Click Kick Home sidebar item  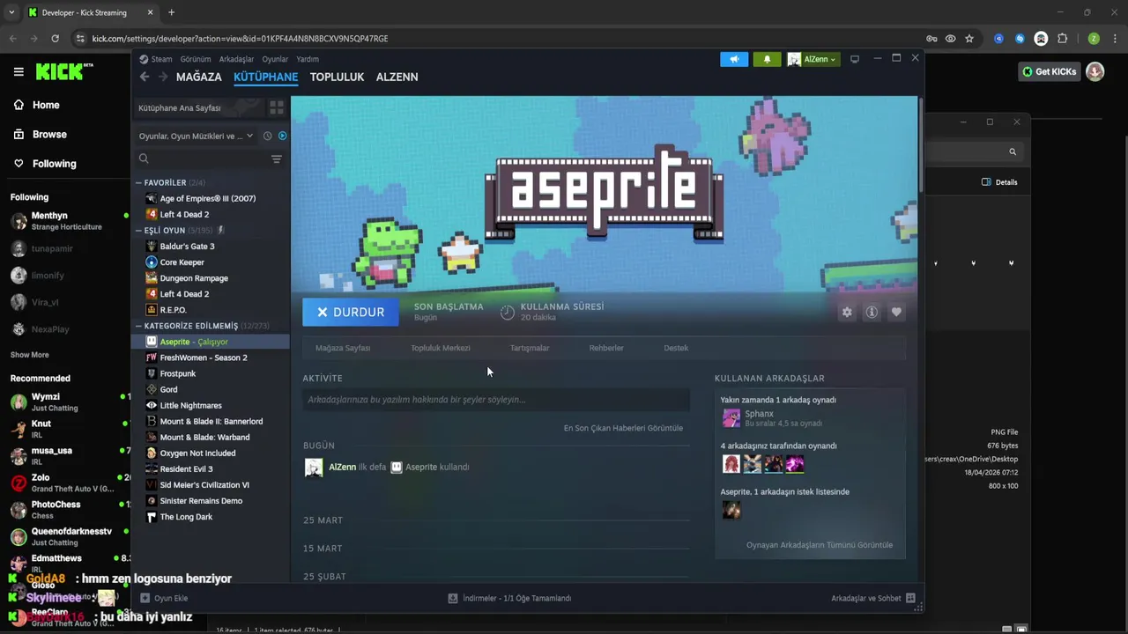(37, 105)
